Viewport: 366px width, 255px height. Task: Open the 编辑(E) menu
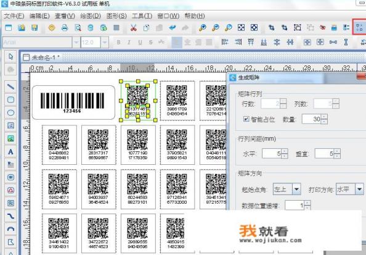(x=39, y=16)
